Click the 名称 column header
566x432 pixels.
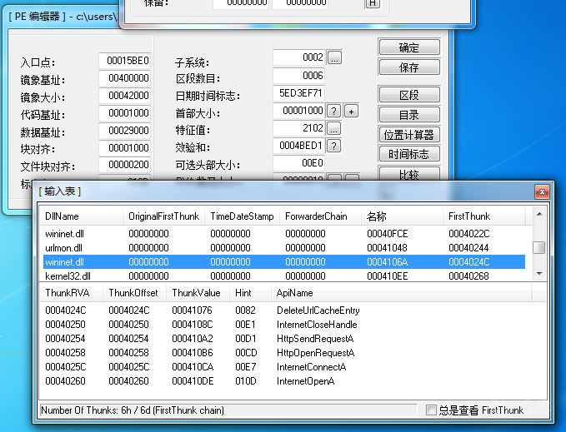click(x=402, y=216)
